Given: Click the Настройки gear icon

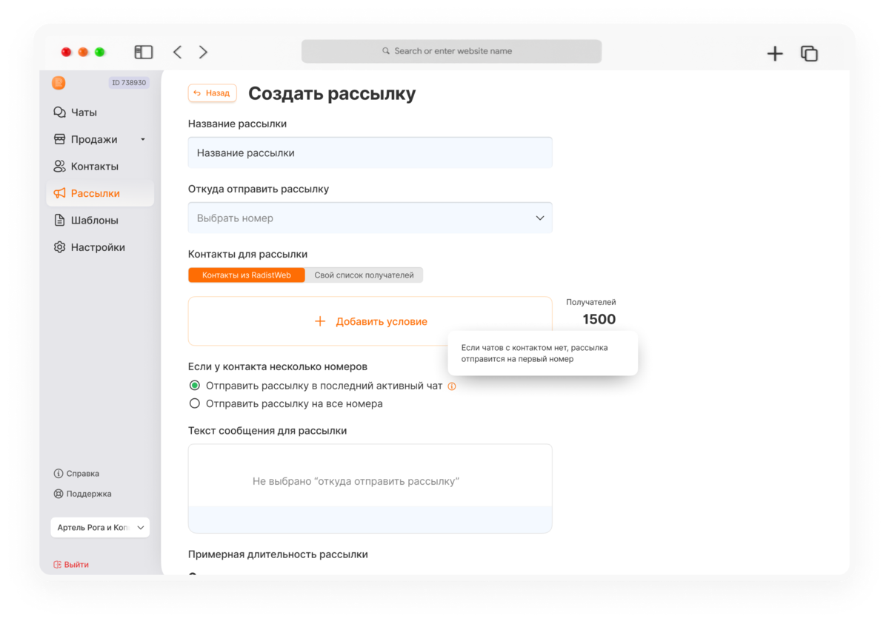Looking at the screenshot, I should 59,247.
